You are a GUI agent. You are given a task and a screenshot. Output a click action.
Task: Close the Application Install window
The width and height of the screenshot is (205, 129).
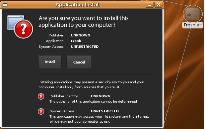158,5
